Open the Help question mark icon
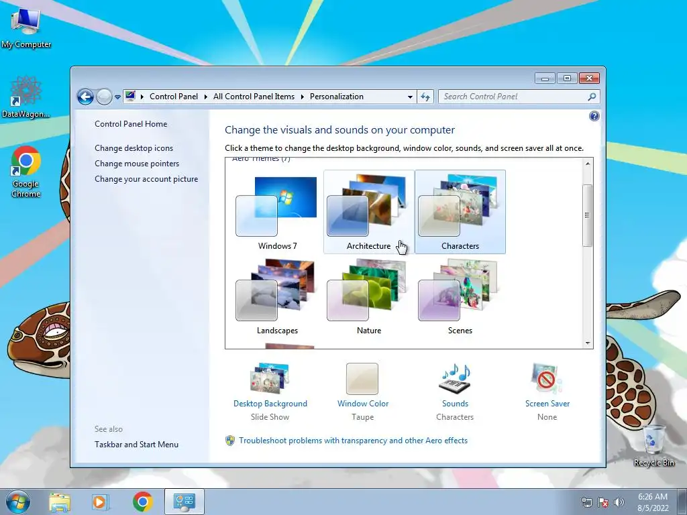 594,116
